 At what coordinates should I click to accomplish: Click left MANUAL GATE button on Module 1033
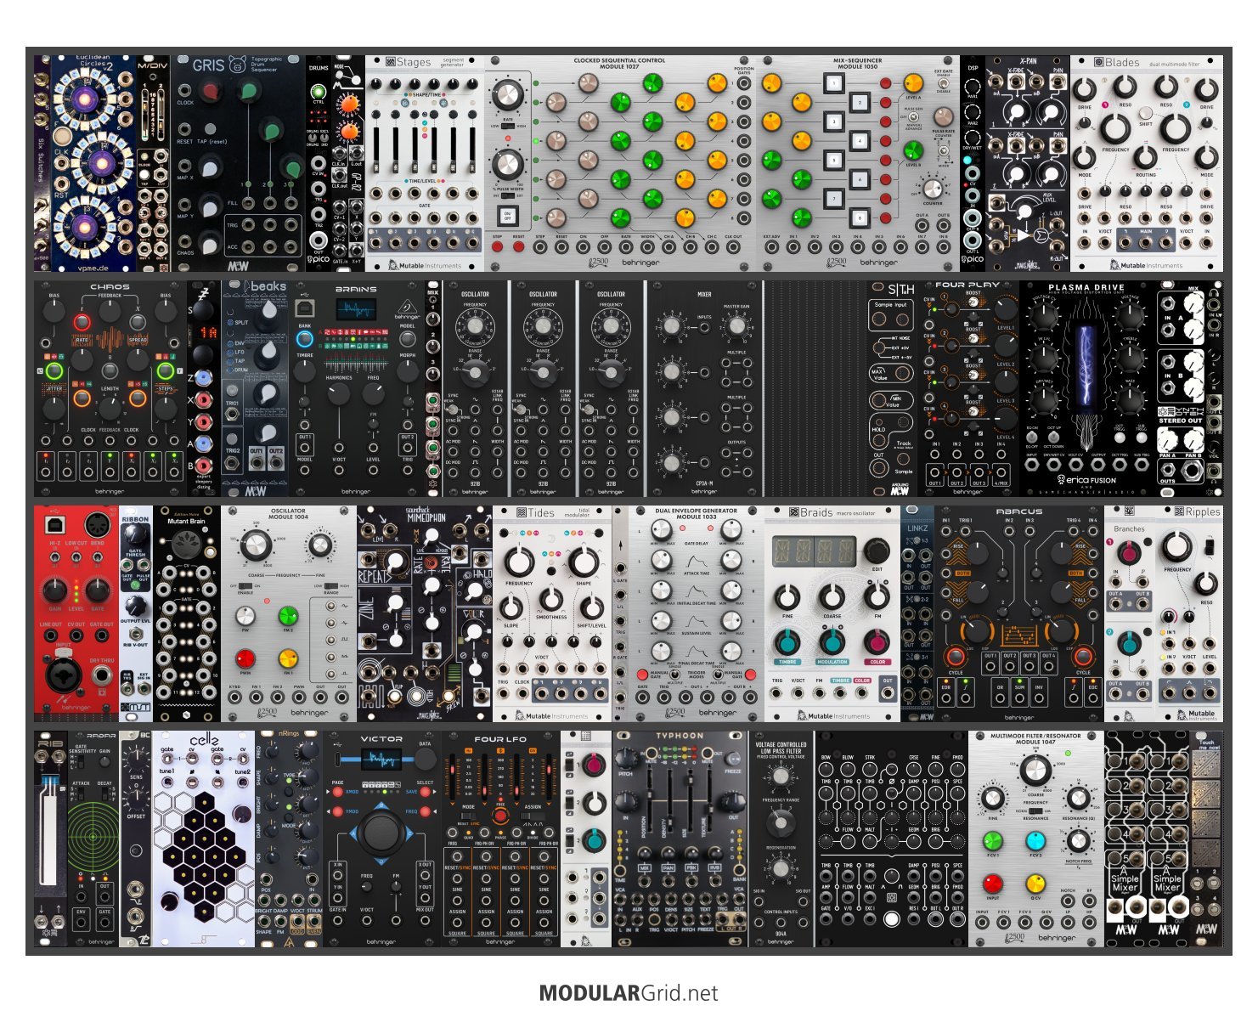pyautogui.click(x=642, y=673)
